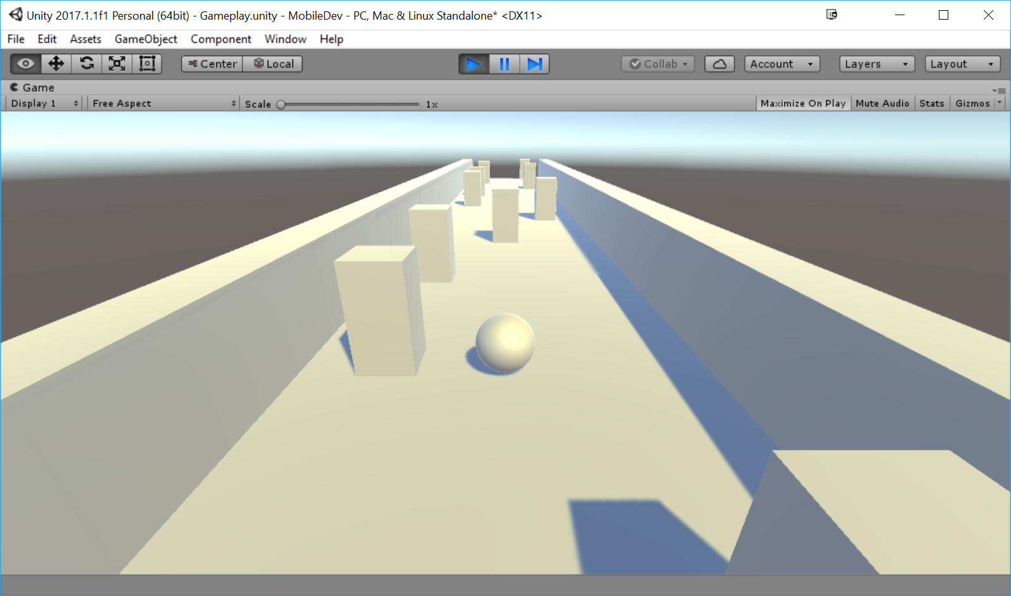
Task: Step forward one frame
Action: [534, 64]
